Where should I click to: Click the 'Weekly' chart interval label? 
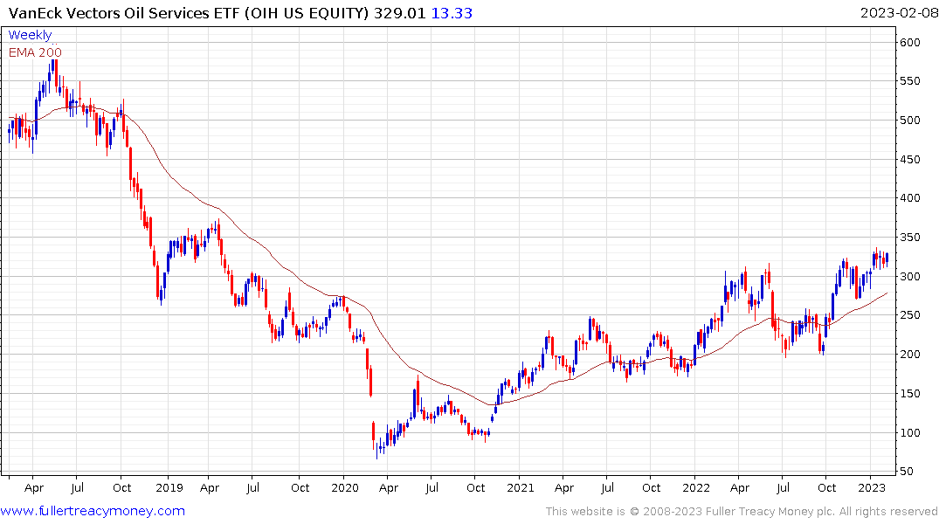pyautogui.click(x=30, y=35)
